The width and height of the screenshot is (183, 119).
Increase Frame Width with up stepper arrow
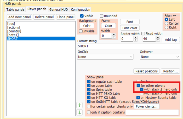[114, 34]
